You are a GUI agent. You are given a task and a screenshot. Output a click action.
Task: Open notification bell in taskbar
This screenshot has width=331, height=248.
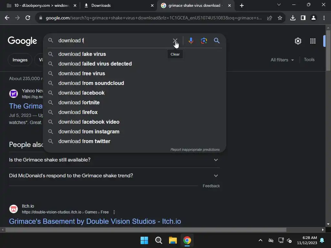pos(322,240)
